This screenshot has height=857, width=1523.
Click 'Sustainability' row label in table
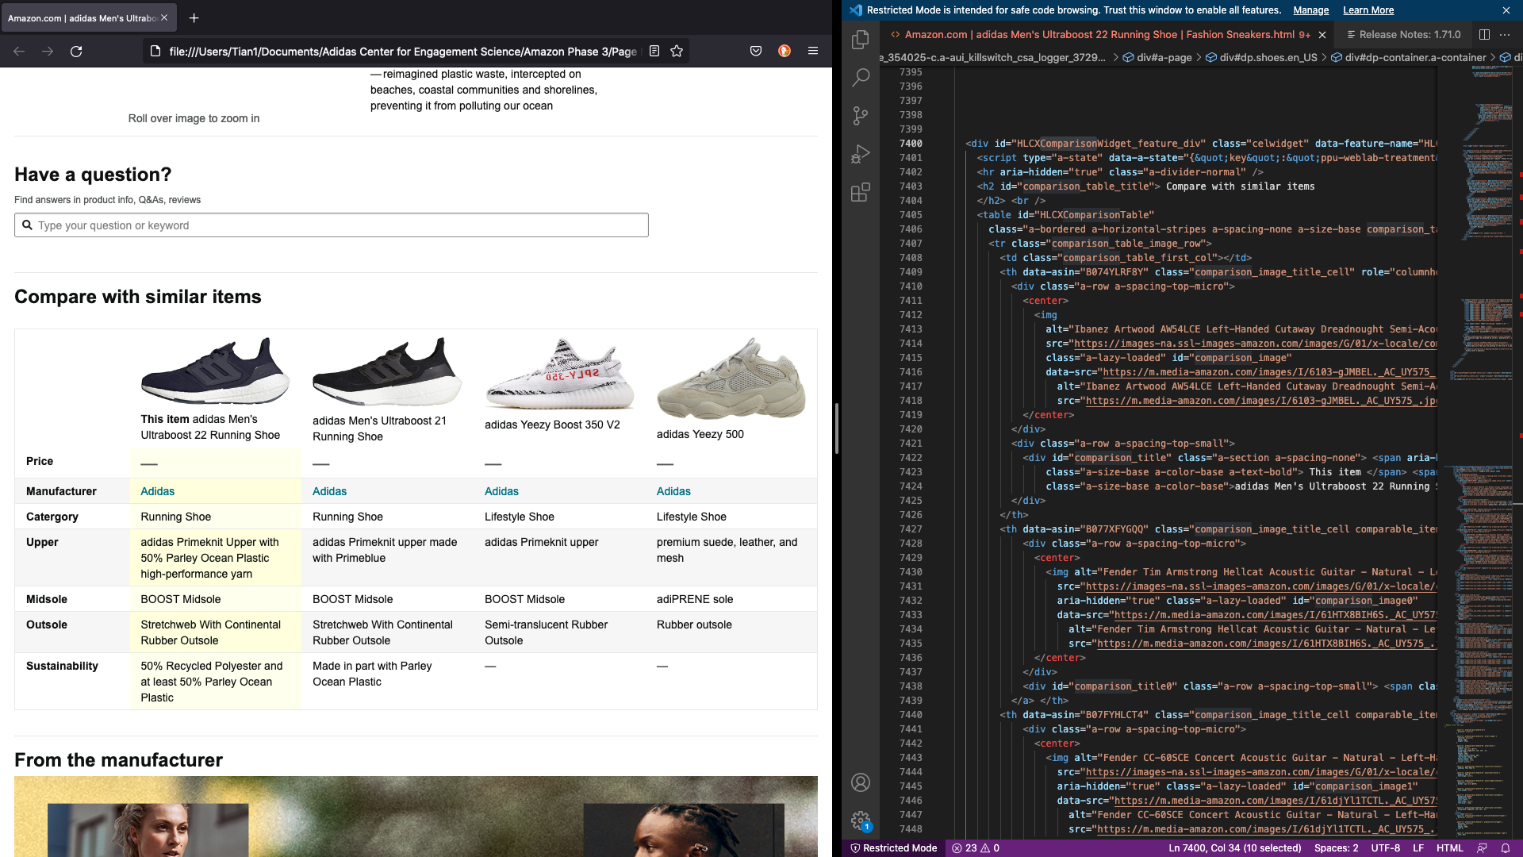pos(62,666)
